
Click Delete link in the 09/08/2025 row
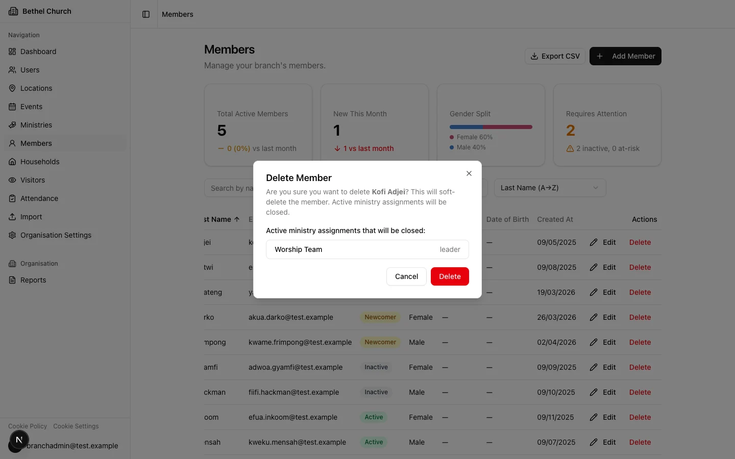640,267
